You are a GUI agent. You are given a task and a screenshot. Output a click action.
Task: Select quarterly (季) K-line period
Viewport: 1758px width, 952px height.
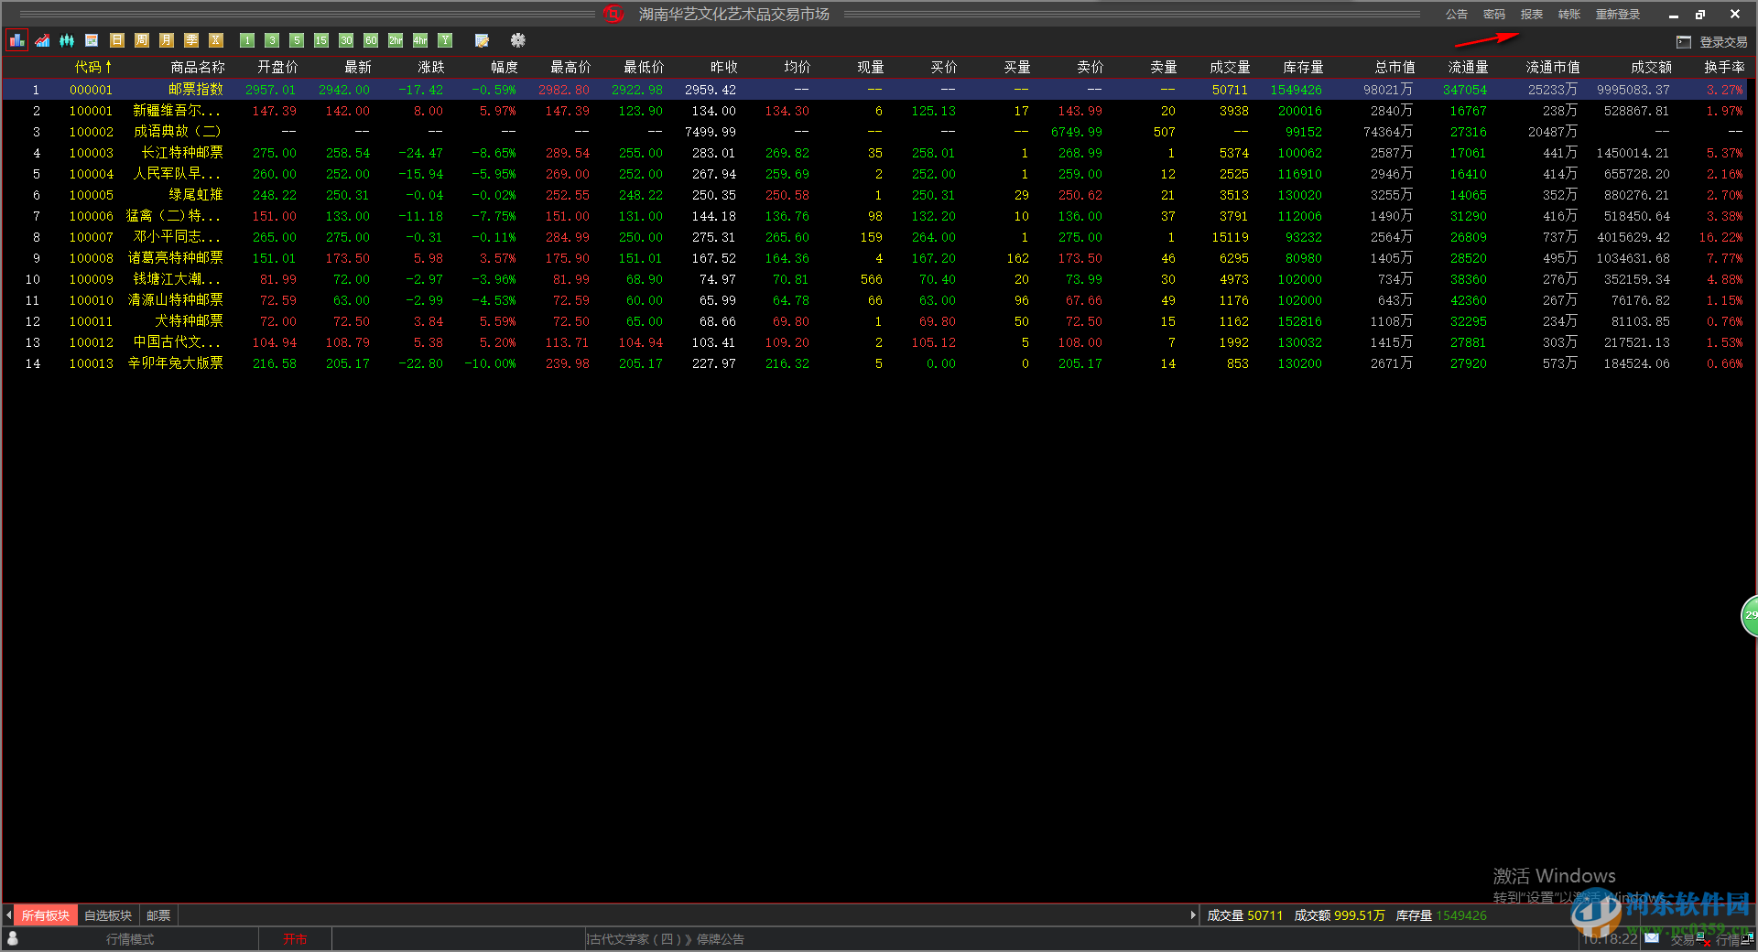coord(190,40)
